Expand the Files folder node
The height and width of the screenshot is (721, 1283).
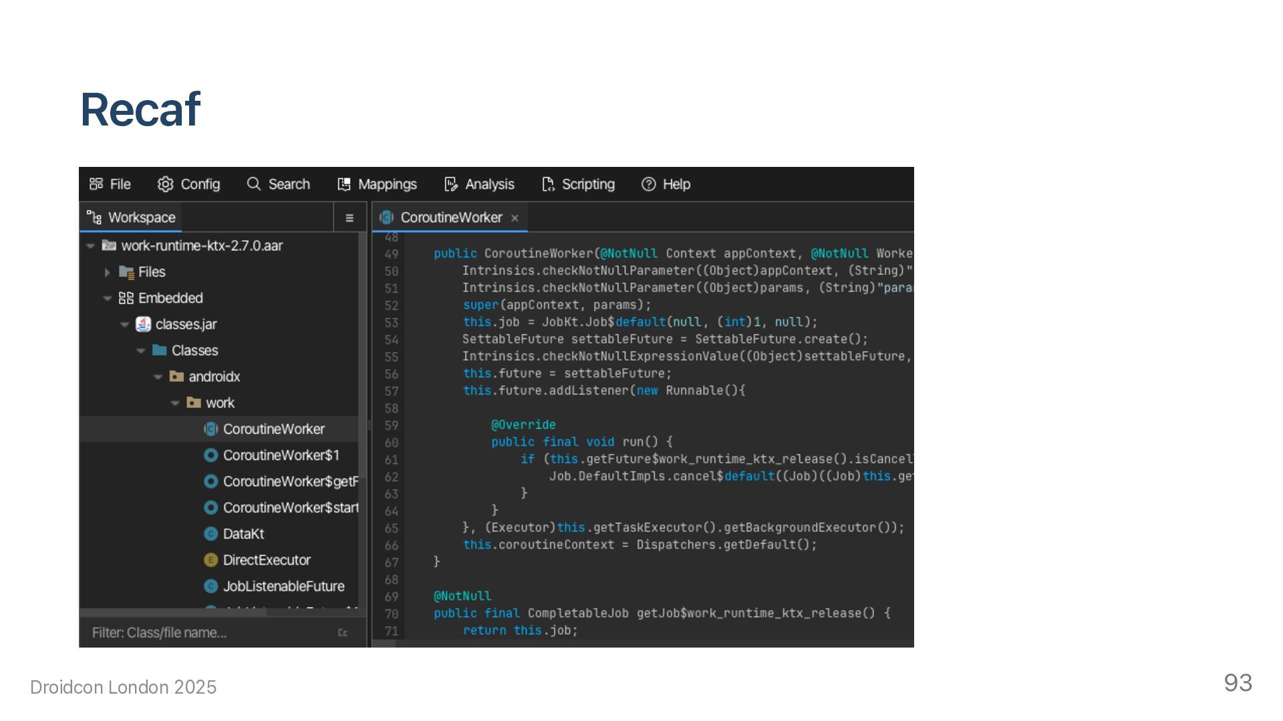[107, 272]
